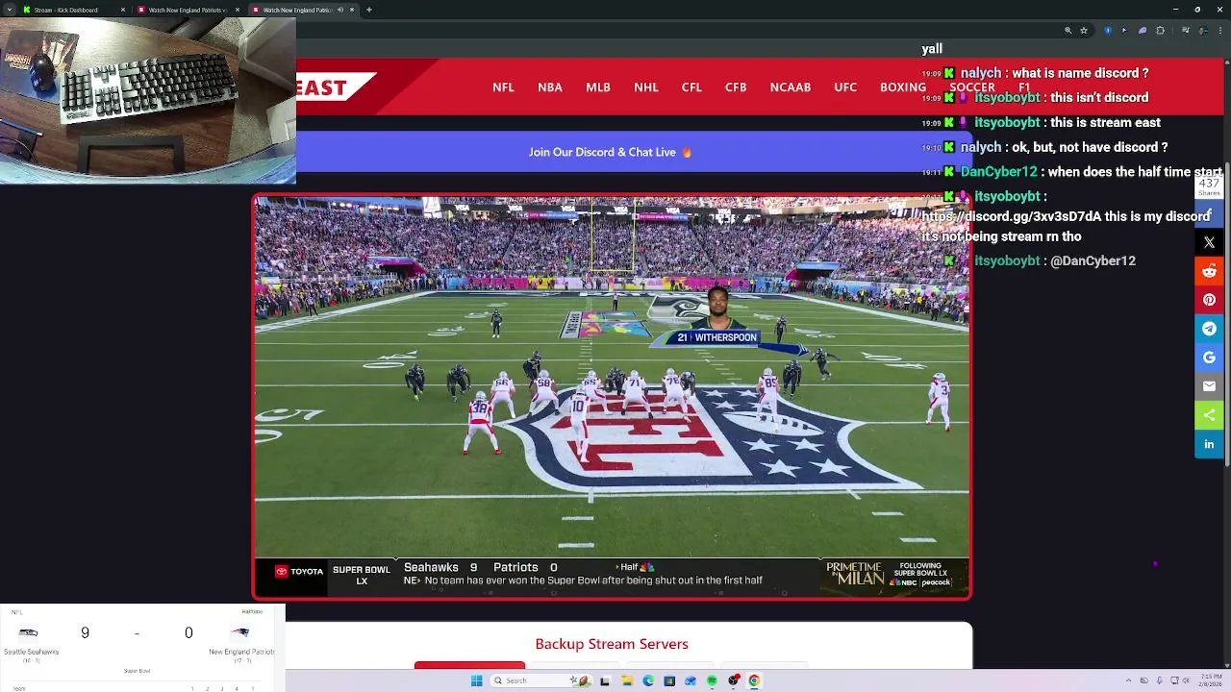Select the active Watch New England Patriots tab with audio
This screenshot has width=1231, height=692.
click(302, 10)
